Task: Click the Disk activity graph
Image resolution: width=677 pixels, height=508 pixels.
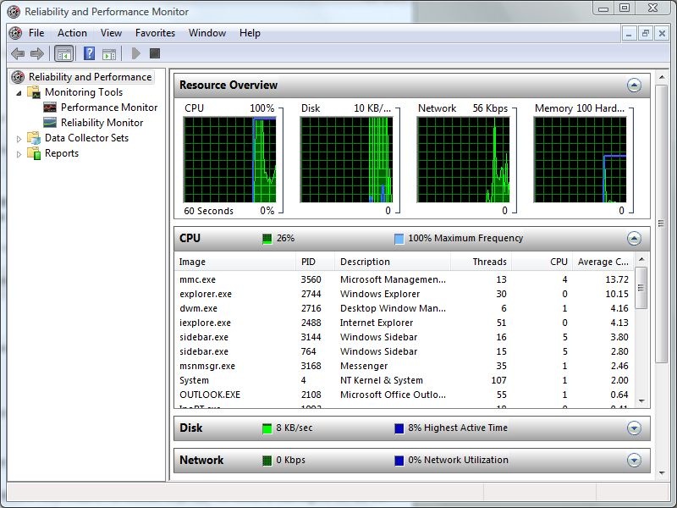Action: coord(346,159)
